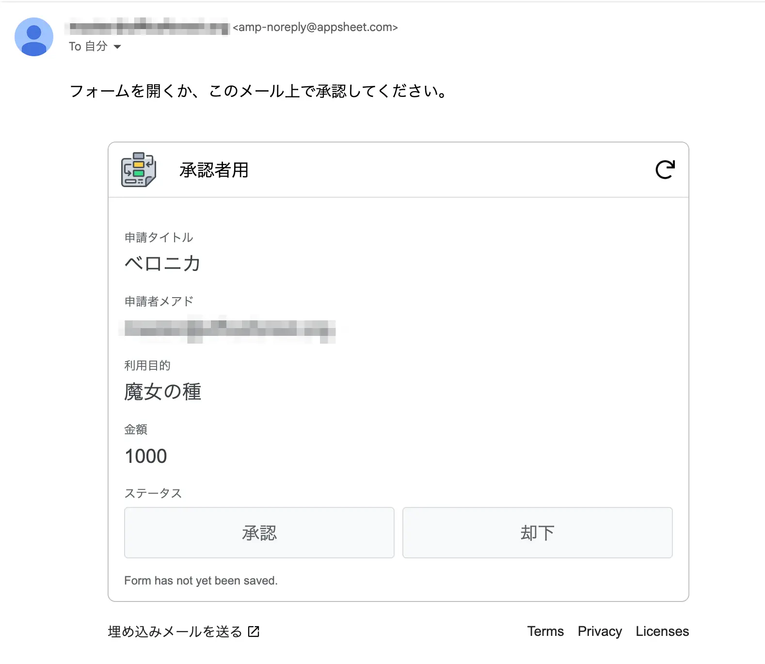Click the 1000 amount value
The width and height of the screenshot is (765, 664).
point(146,456)
